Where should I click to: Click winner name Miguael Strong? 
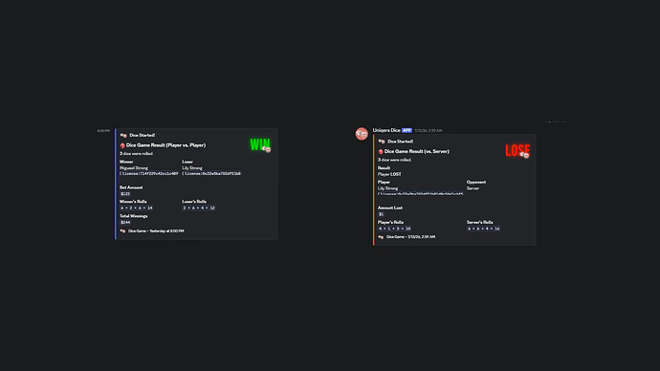click(x=134, y=168)
